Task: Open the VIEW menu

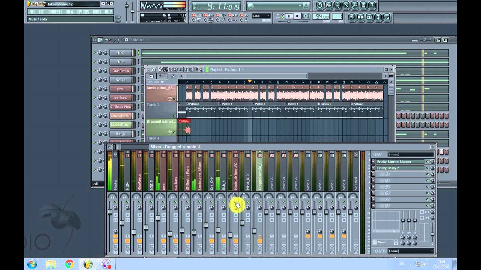Action: [x=70, y=12]
